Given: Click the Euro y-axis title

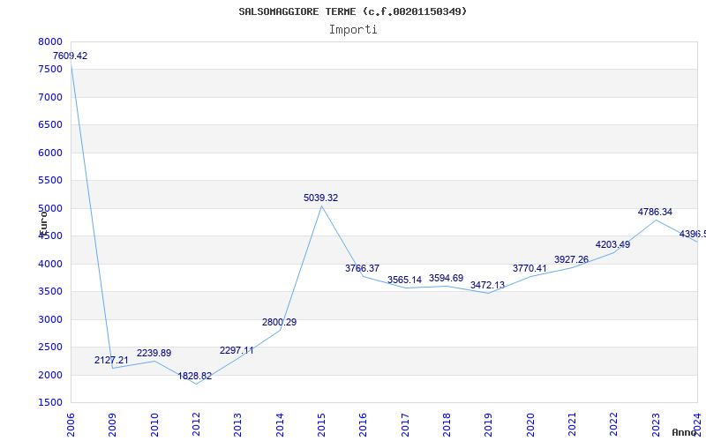Looking at the screenshot, I should (42, 223).
